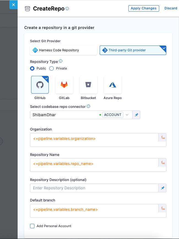
Task: Click the Discard link
Action: pos(171,8)
